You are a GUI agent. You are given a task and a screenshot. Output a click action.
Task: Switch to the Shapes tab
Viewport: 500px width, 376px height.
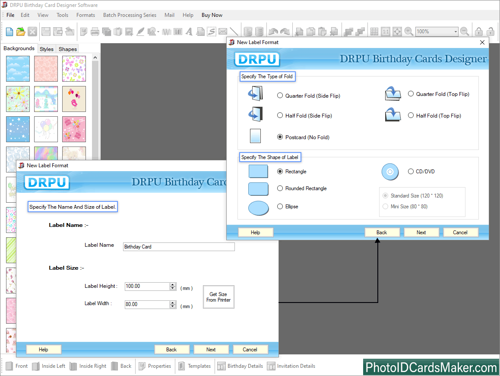pos(68,49)
